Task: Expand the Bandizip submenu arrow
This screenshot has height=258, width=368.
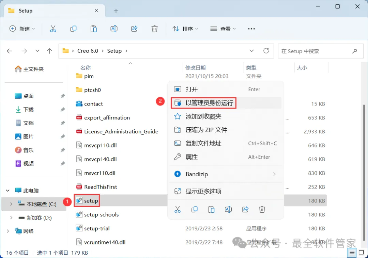Action: pos(274,174)
